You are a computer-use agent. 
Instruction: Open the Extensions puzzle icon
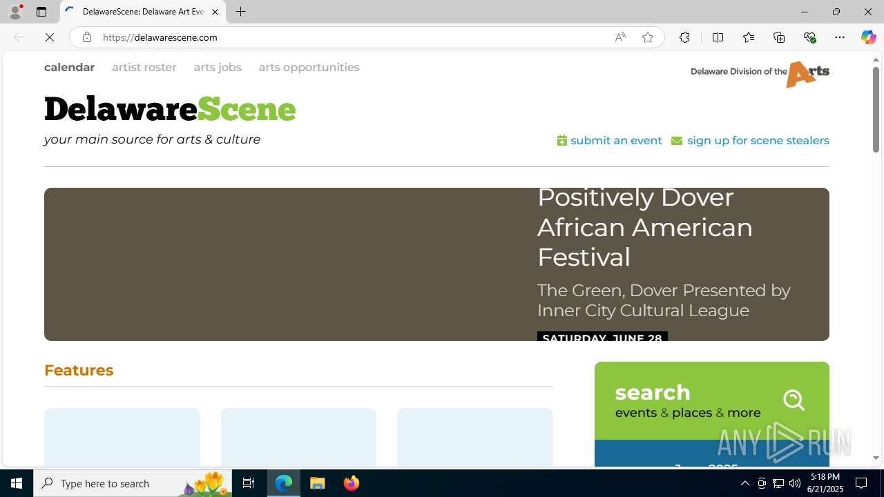[x=684, y=37]
